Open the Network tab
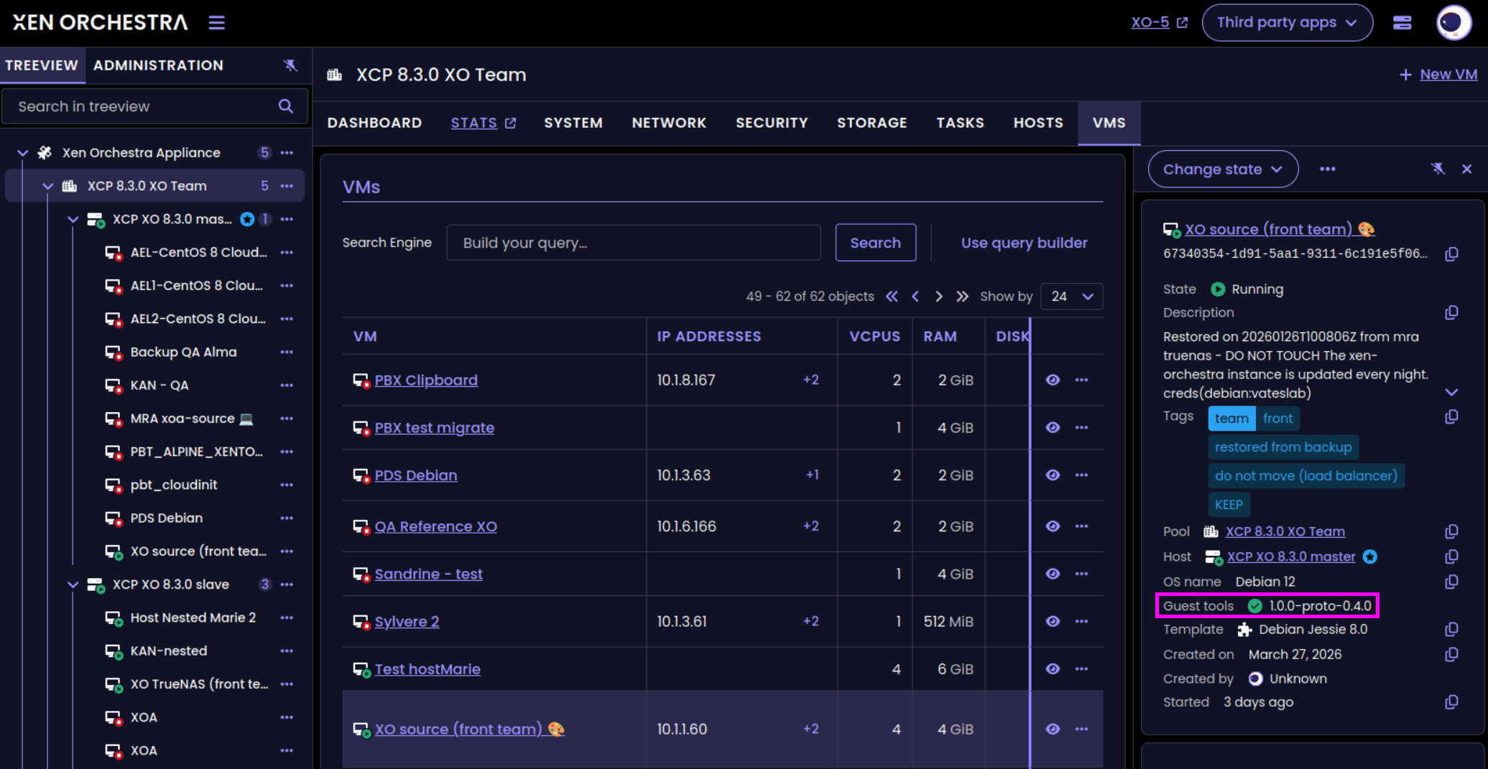1488x769 pixels. click(x=669, y=123)
